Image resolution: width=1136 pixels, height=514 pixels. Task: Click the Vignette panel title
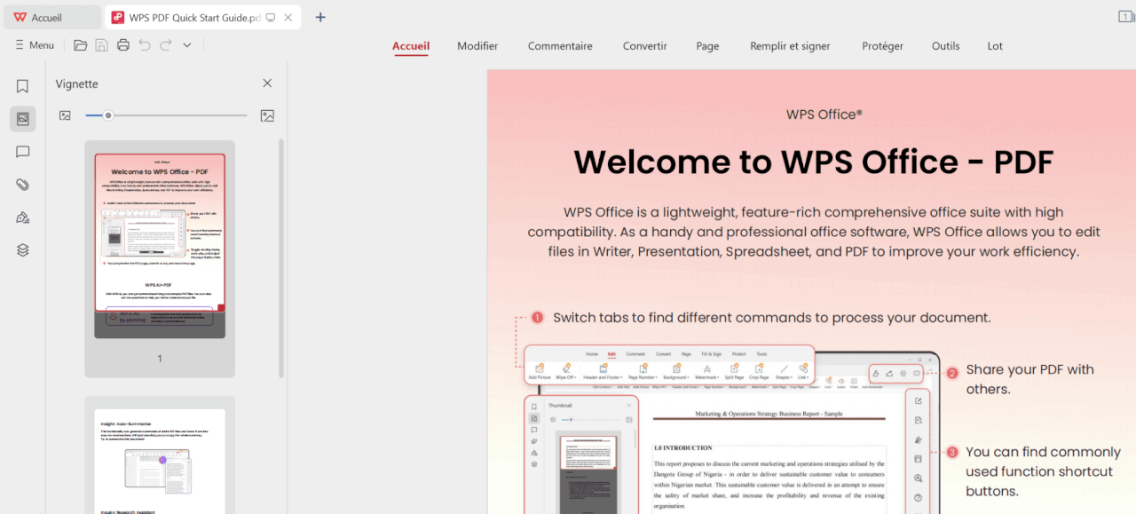pyautogui.click(x=77, y=83)
